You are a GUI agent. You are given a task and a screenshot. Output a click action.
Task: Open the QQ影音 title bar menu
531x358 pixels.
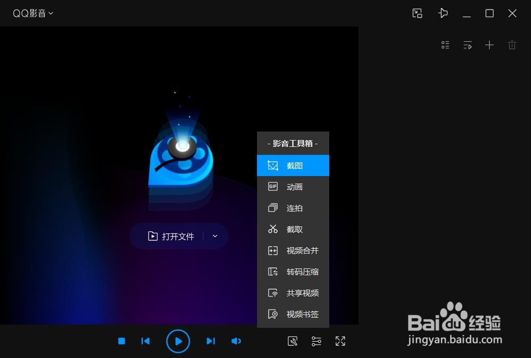[32, 13]
